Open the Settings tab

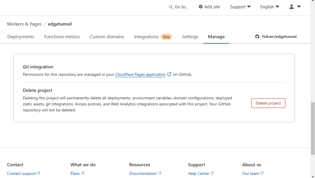point(190,37)
